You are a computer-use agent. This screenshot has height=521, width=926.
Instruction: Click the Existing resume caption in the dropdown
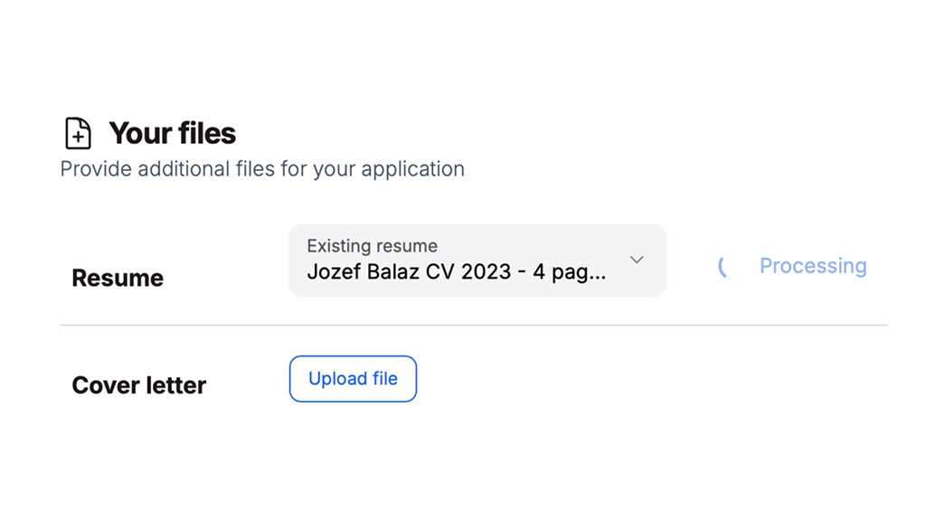372,246
